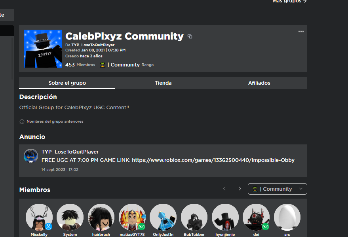Open src's egg avatar
Screen dimensions: 348x237
(x=287, y=217)
